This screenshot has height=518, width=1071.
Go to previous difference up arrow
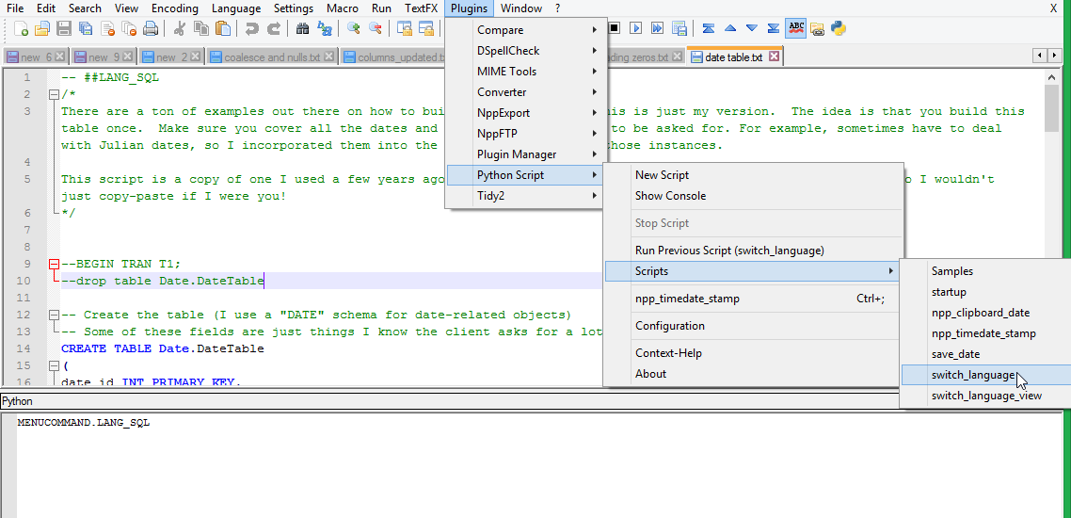(730, 28)
